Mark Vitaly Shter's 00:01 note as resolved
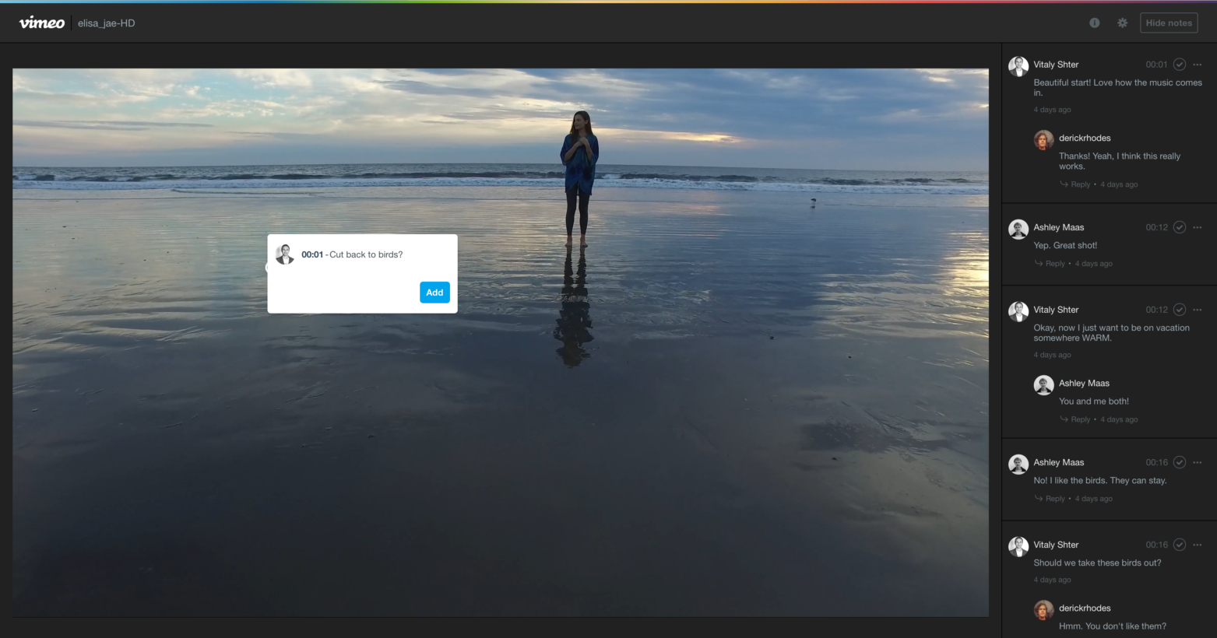This screenshot has width=1217, height=638. [x=1180, y=65]
